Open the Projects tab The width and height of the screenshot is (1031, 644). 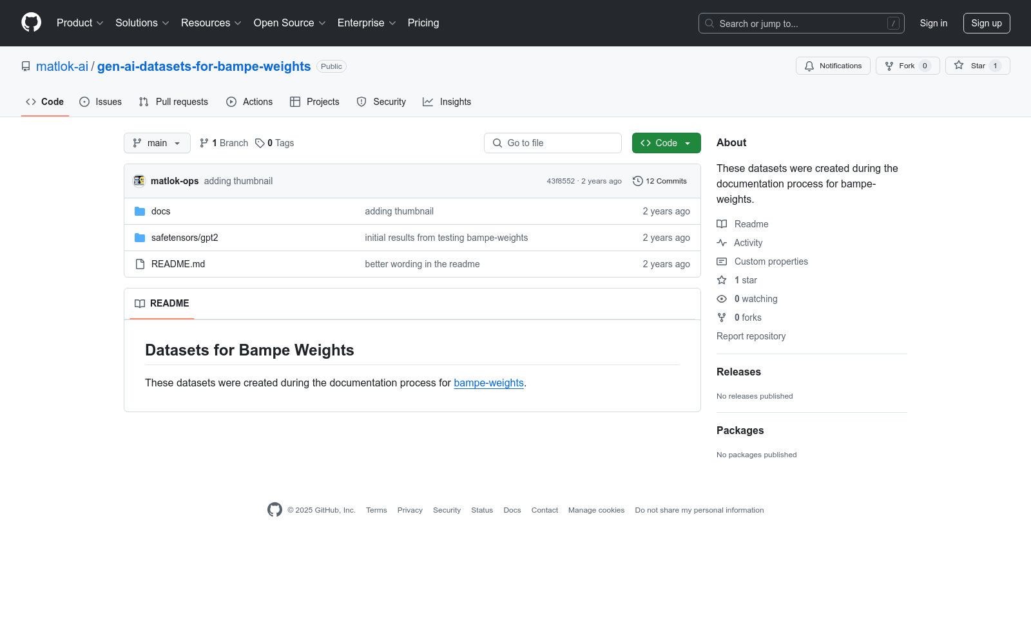(314, 102)
